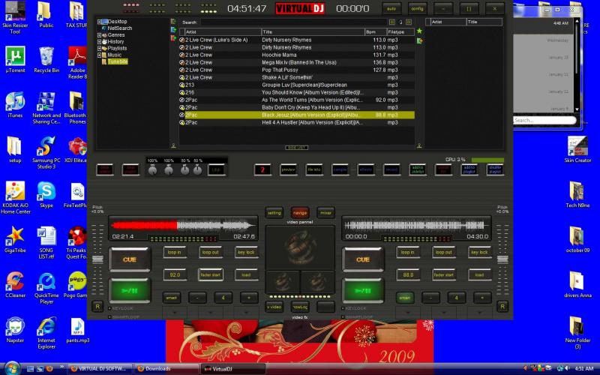Increase loop length with left deck plus

point(249,297)
